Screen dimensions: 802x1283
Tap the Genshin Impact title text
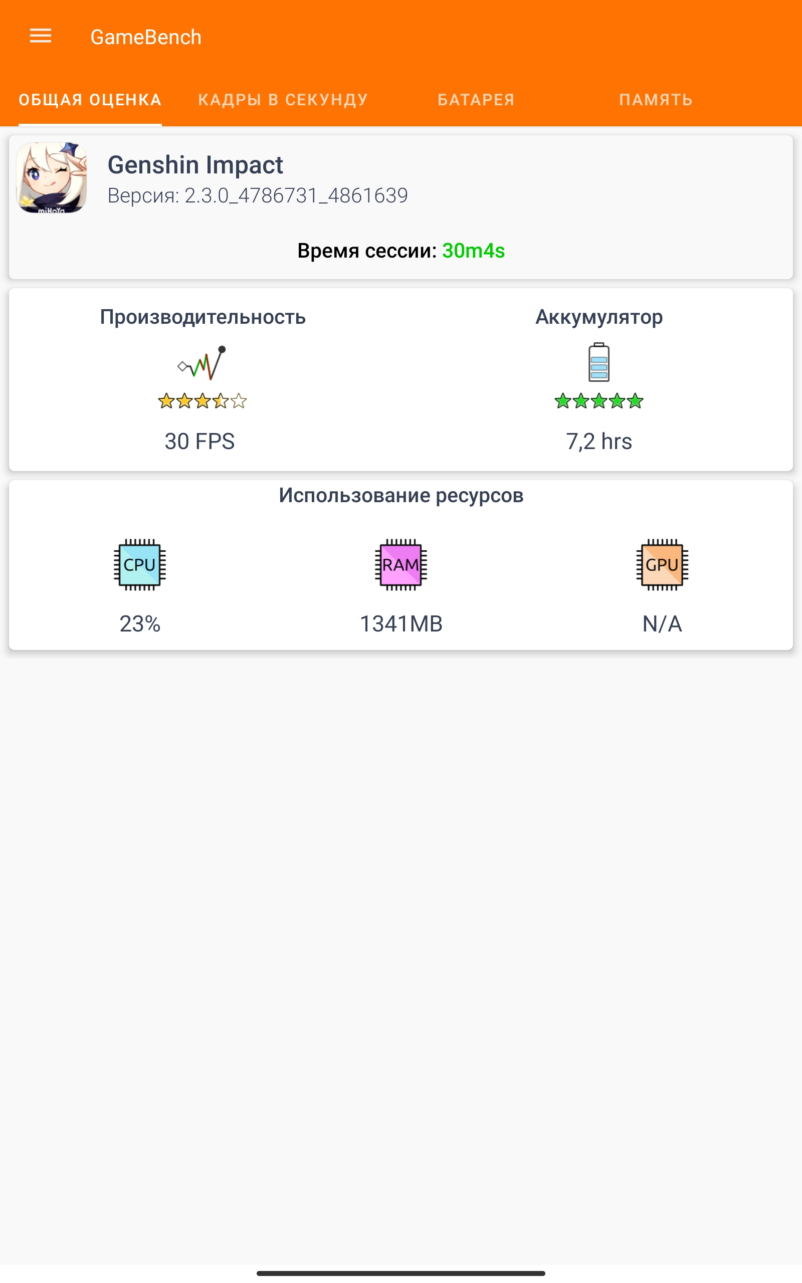pos(195,165)
